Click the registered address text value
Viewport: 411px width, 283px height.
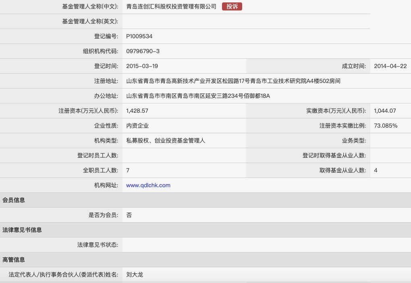[x=233, y=81]
